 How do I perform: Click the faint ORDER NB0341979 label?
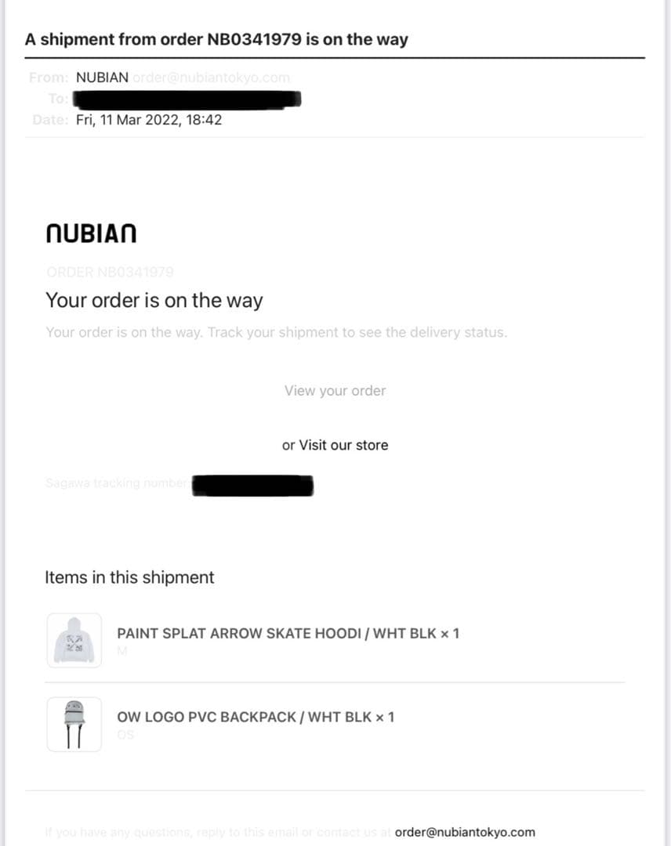tap(110, 272)
